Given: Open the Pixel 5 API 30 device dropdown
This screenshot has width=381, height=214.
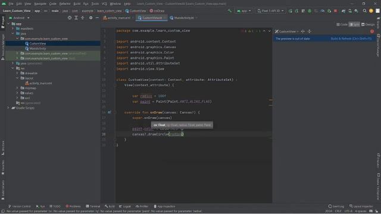Looking at the screenshot, I should [270, 11].
